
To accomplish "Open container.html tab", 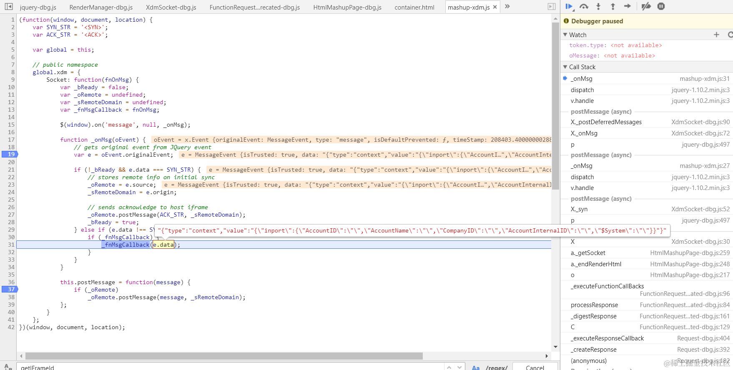I will coord(414,7).
